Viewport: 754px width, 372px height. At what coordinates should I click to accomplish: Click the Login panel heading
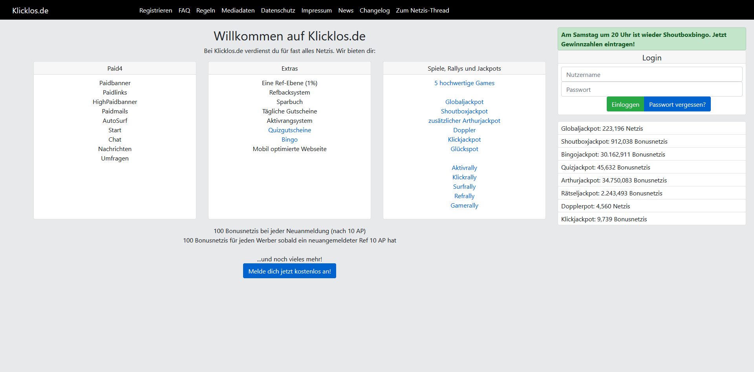[652, 58]
